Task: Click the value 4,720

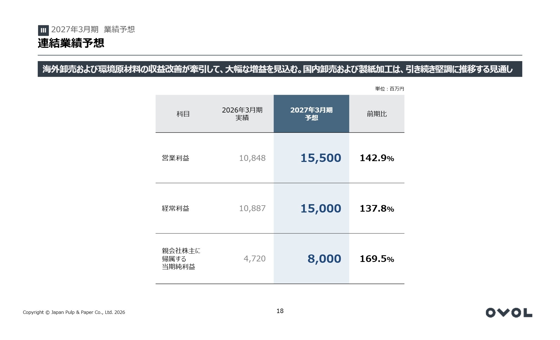Action: click(254, 259)
